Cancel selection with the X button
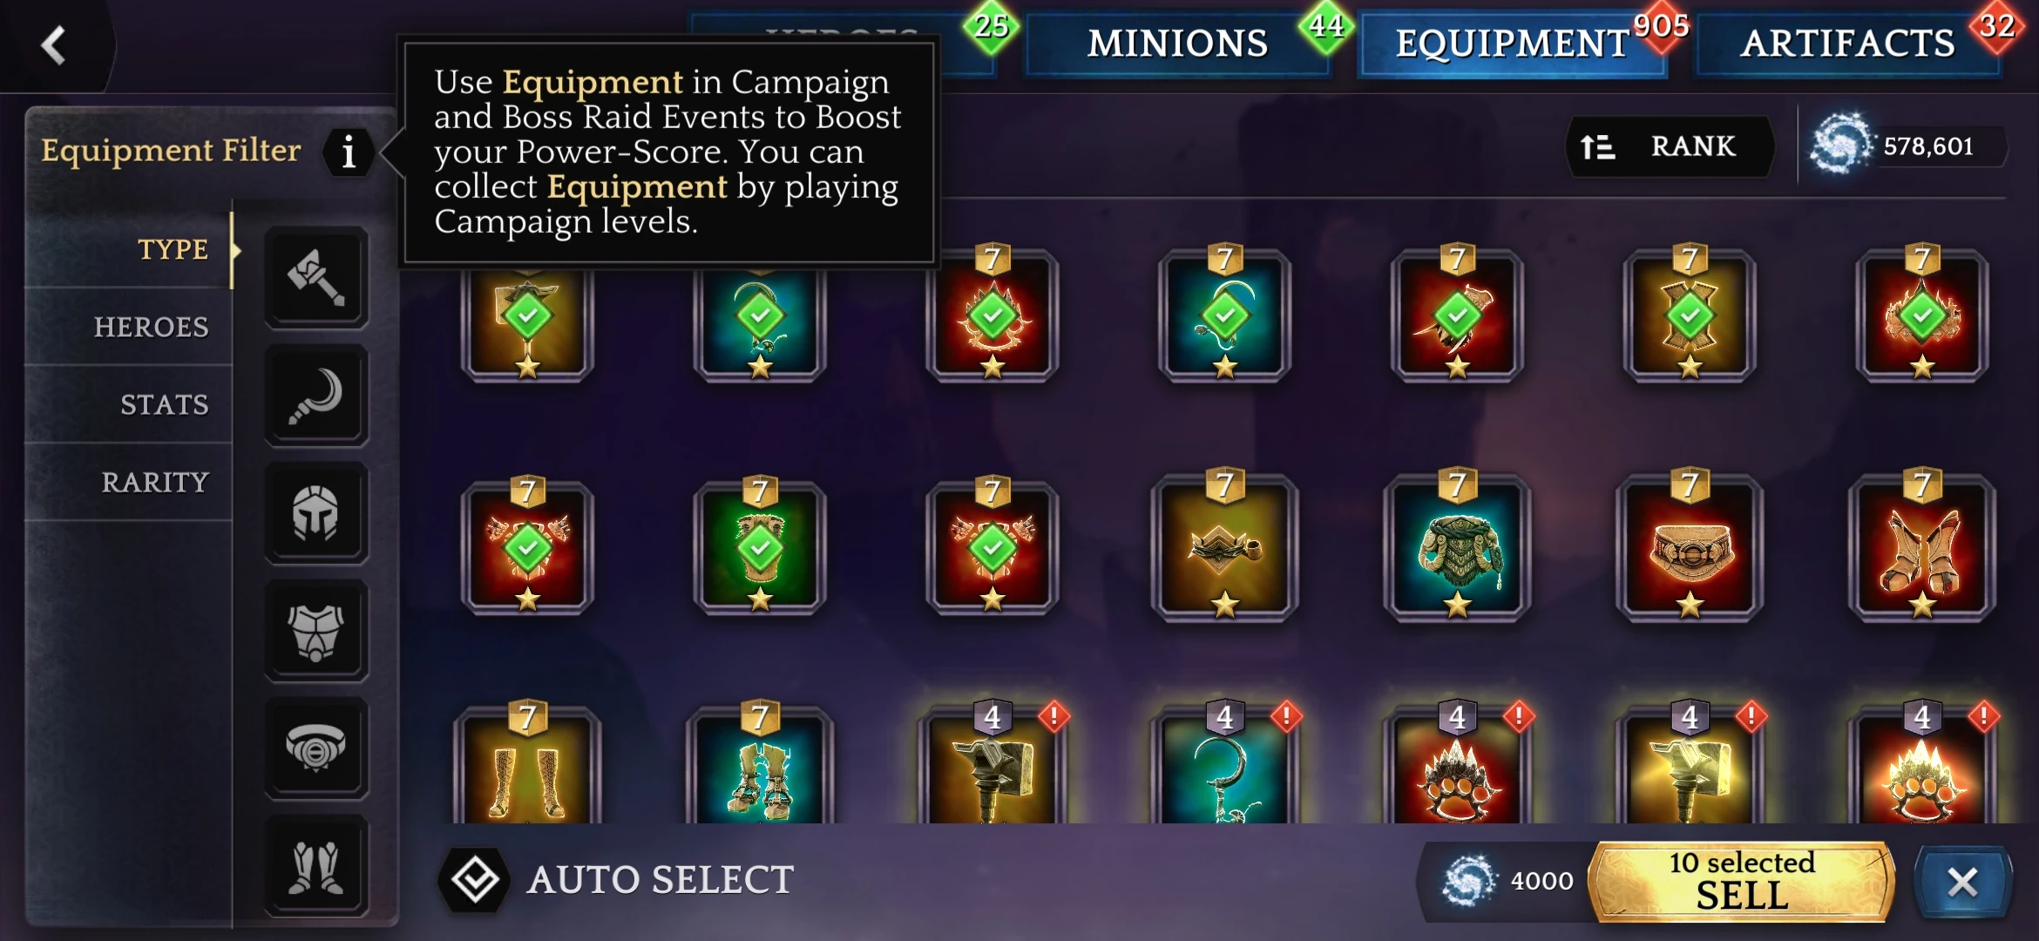Viewport: 2039px width, 941px height. tap(1962, 882)
